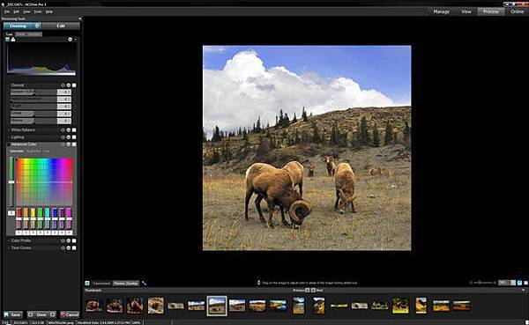Screen dimensions: 529x325
Task: Select Saturation tab in Advanced Color
Action: point(17,151)
